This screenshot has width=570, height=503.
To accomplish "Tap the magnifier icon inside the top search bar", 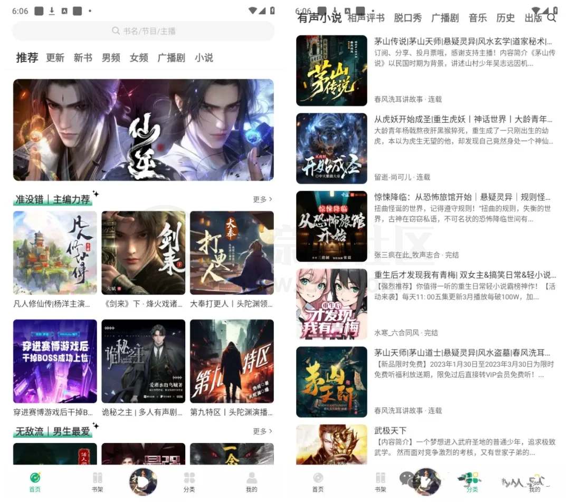I will (x=116, y=31).
